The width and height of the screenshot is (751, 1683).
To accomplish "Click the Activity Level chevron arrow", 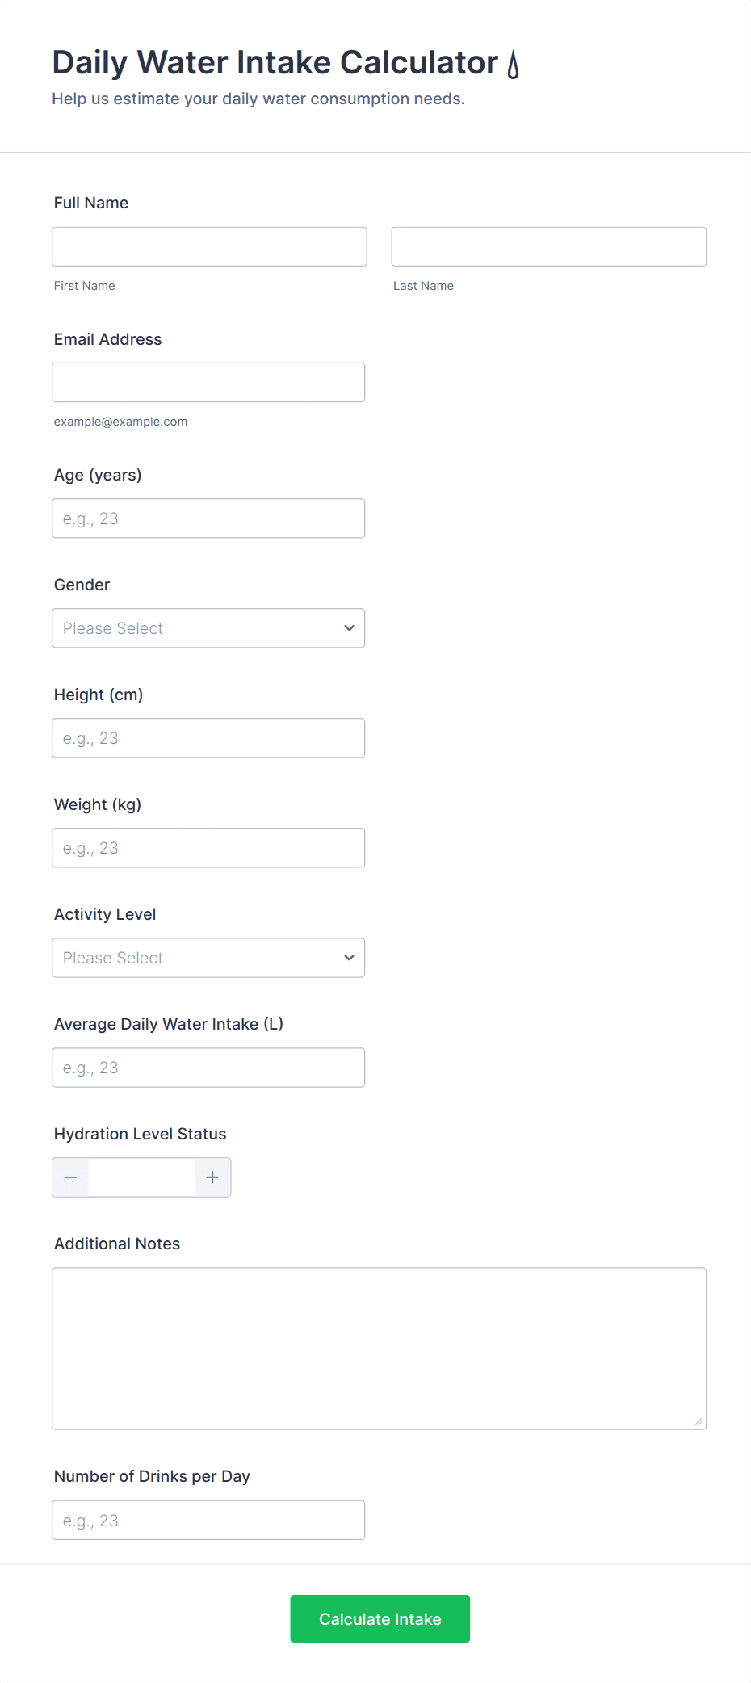I will pyautogui.click(x=349, y=958).
